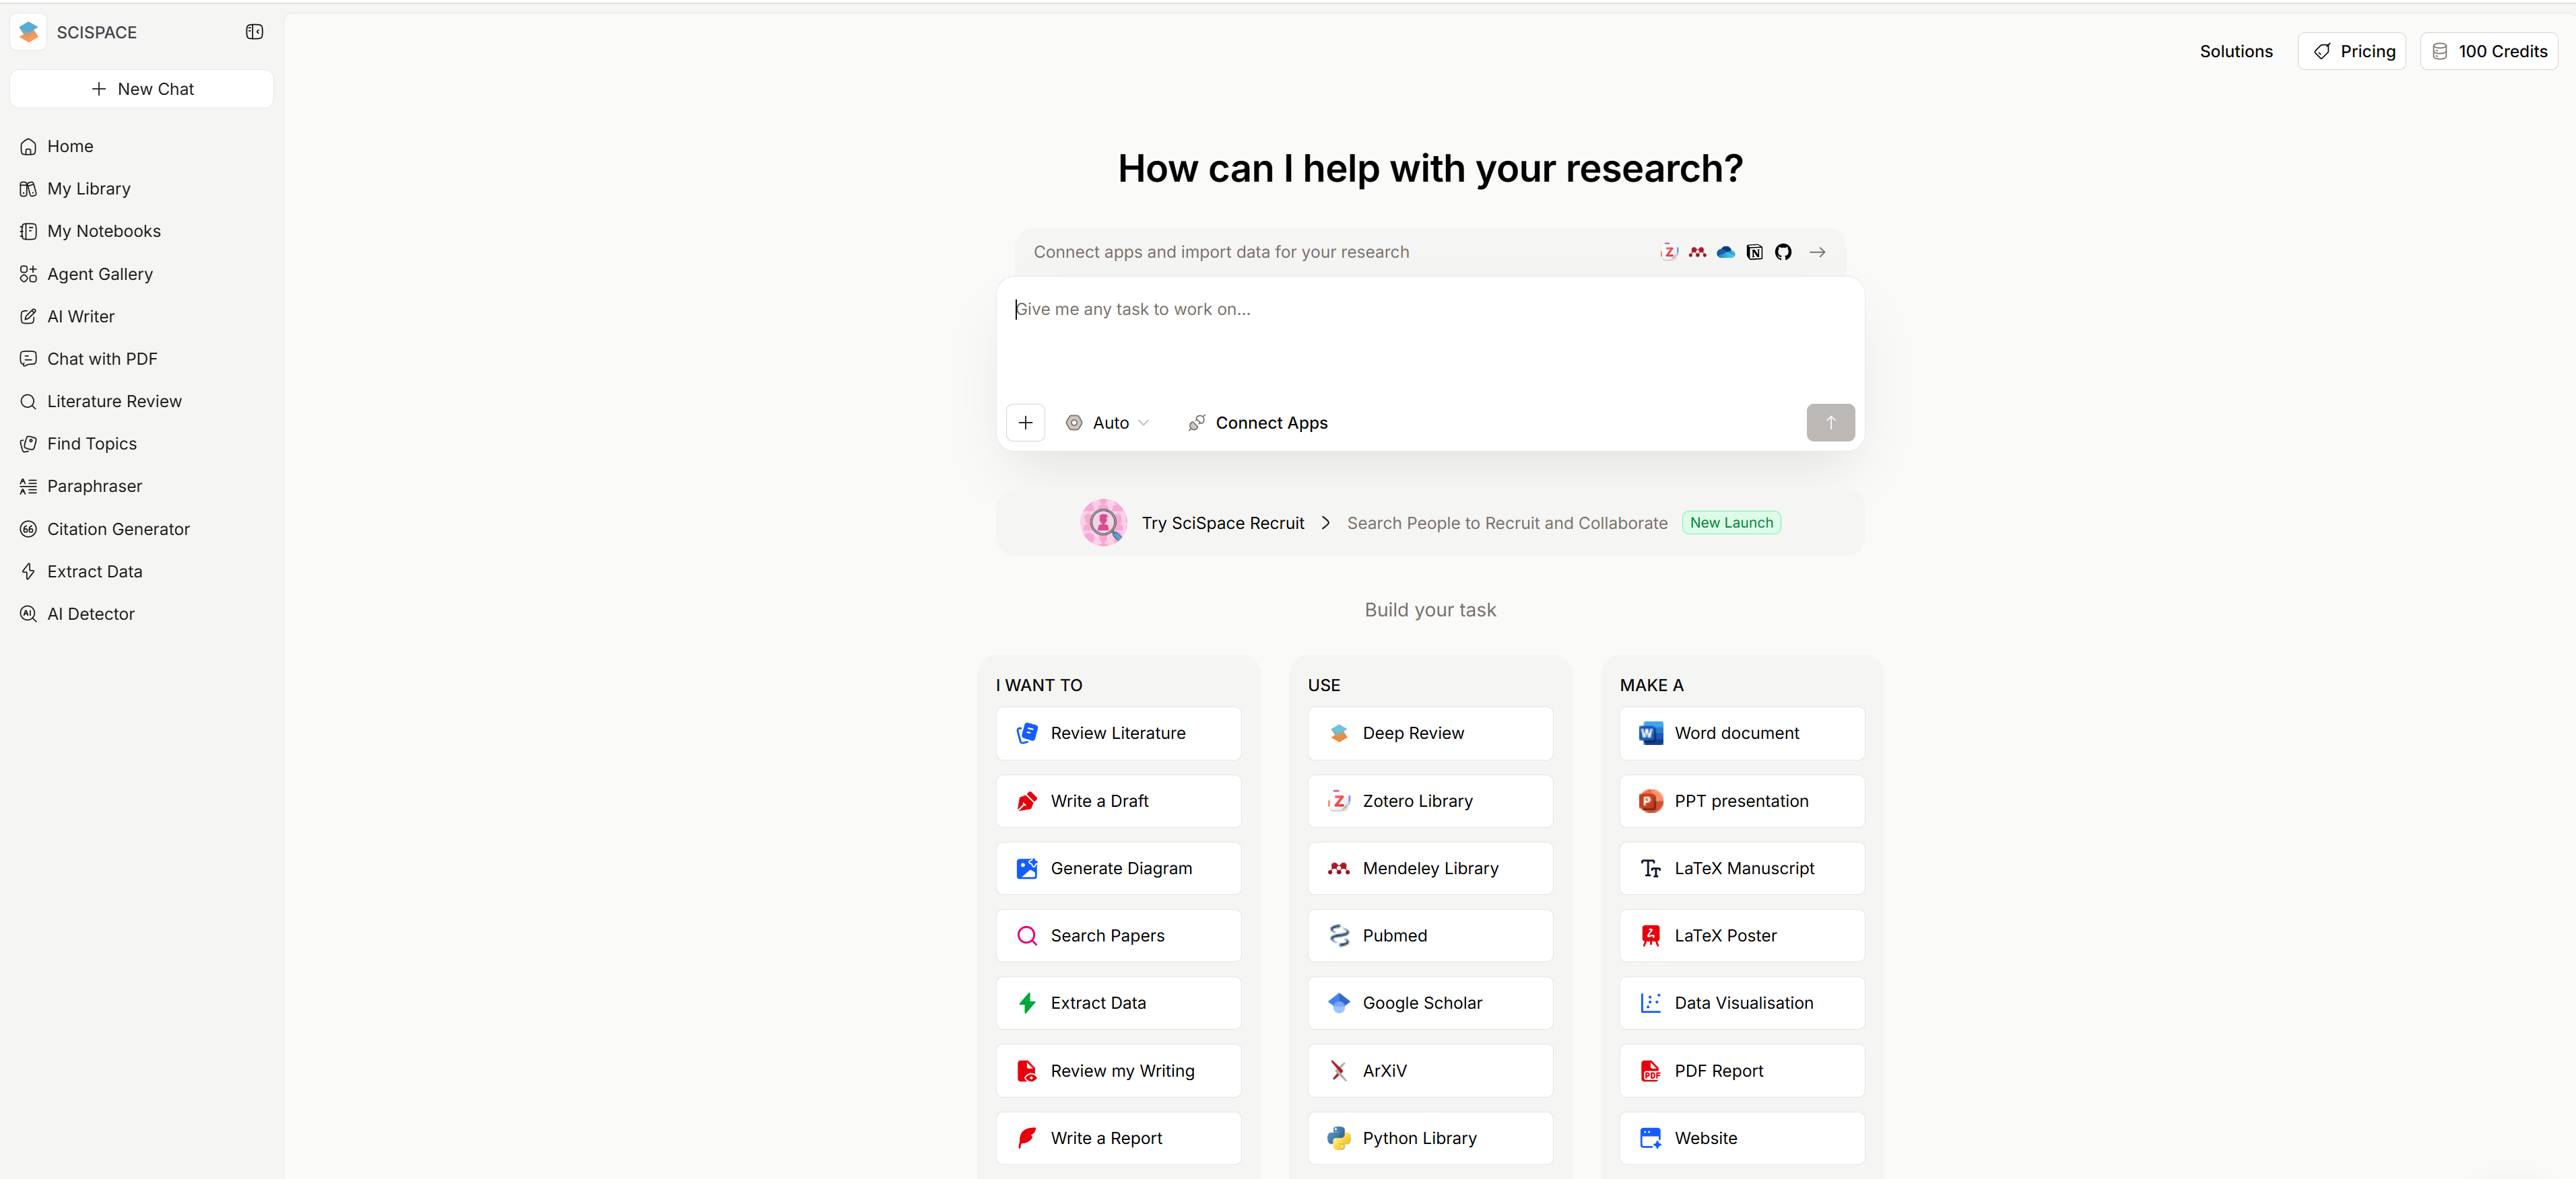The width and height of the screenshot is (2576, 1179).
Task: Open the Auto mode dropdown
Action: (1107, 423)
